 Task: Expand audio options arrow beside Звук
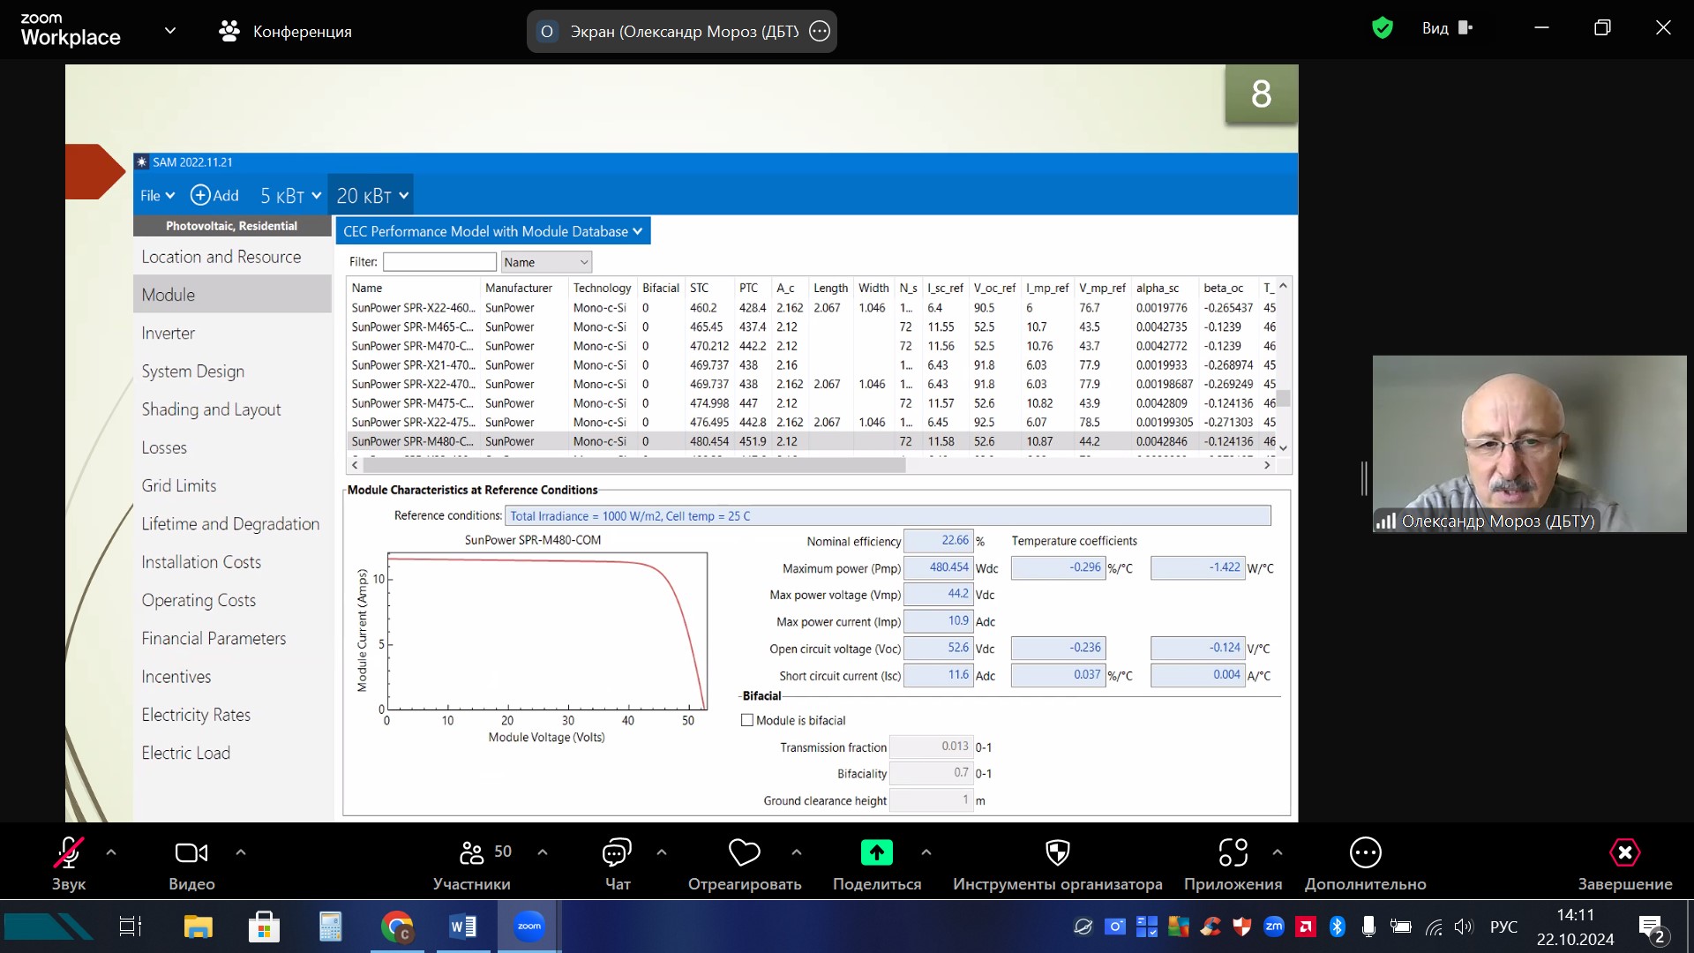(x=111, y=852)
